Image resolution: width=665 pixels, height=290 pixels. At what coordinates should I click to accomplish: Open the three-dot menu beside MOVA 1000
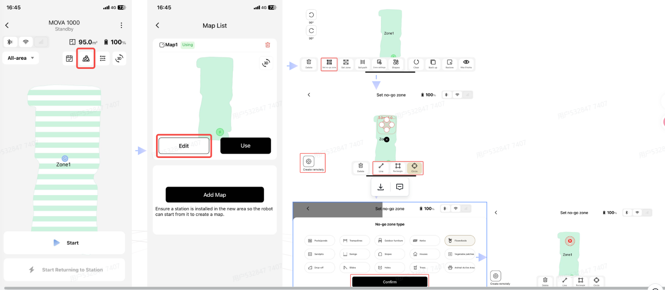(x=121, y=25)
